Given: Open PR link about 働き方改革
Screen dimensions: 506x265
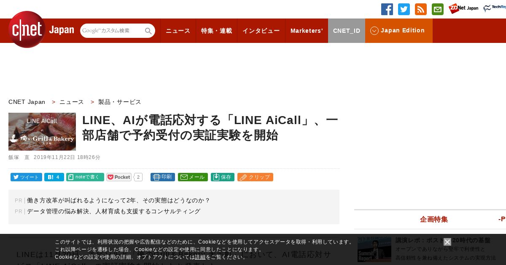Looking at the screenshot, I should pyautogui.click(x=118, y=201).
